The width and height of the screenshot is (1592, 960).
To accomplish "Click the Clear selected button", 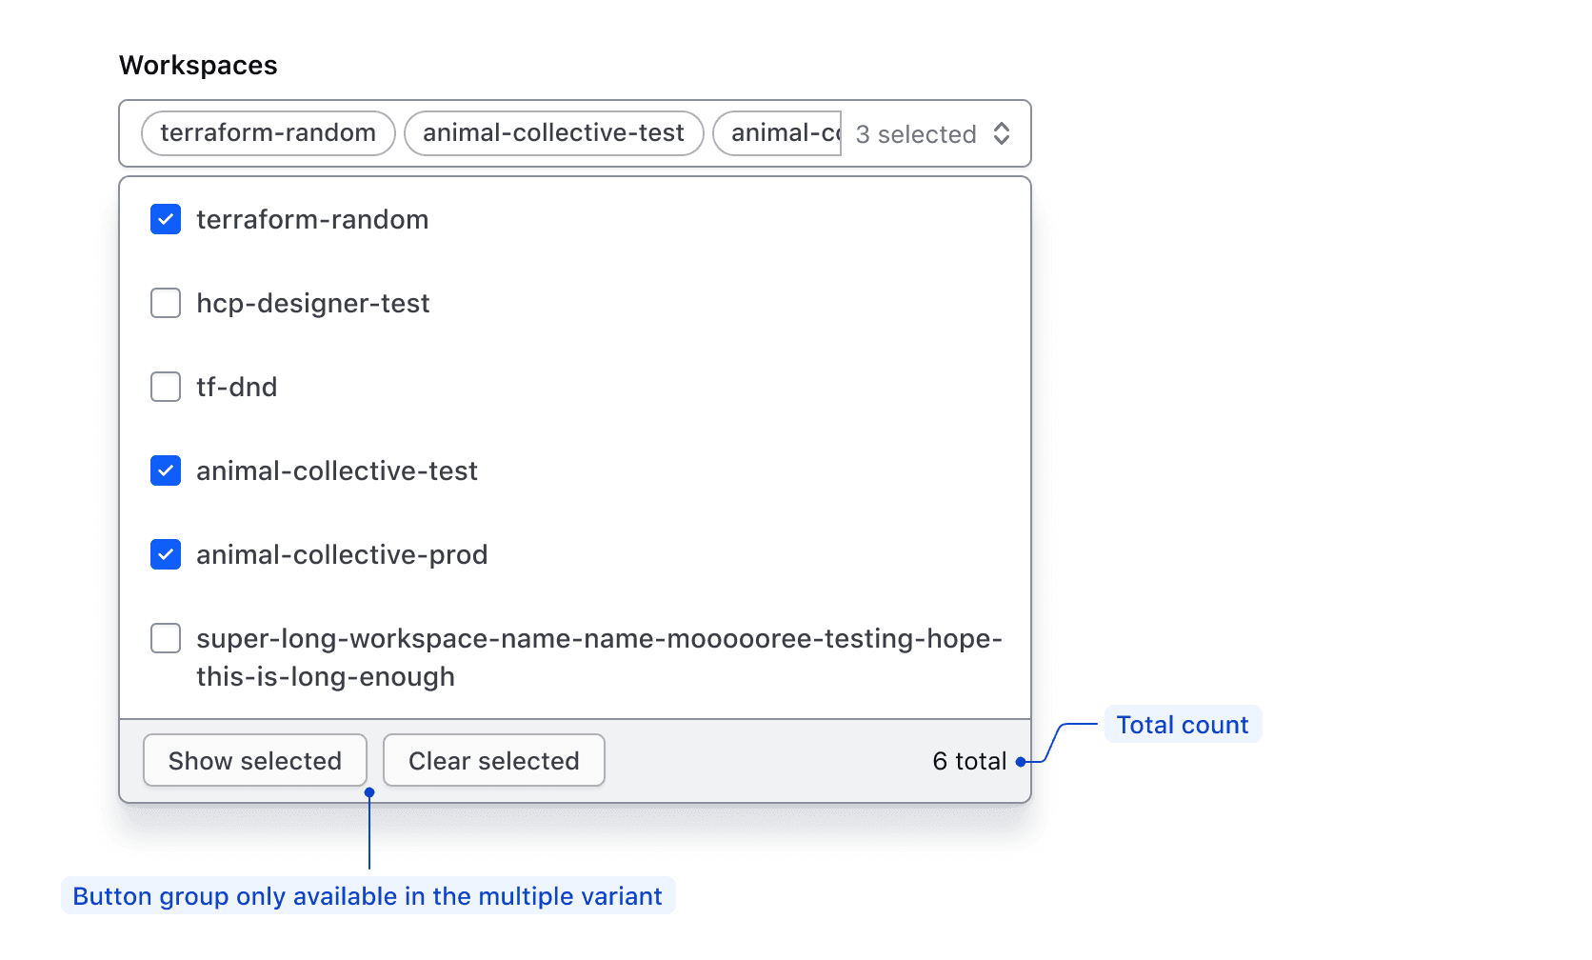I will (493, 760).
